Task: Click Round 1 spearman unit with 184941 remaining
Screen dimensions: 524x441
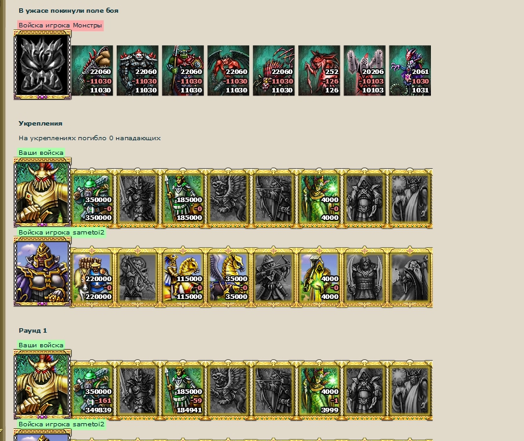Action: pyautogui.click(x=183, y=390)
